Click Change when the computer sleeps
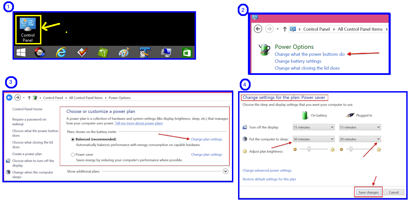This screenshot has width=410, height=202. click(33, 175)
